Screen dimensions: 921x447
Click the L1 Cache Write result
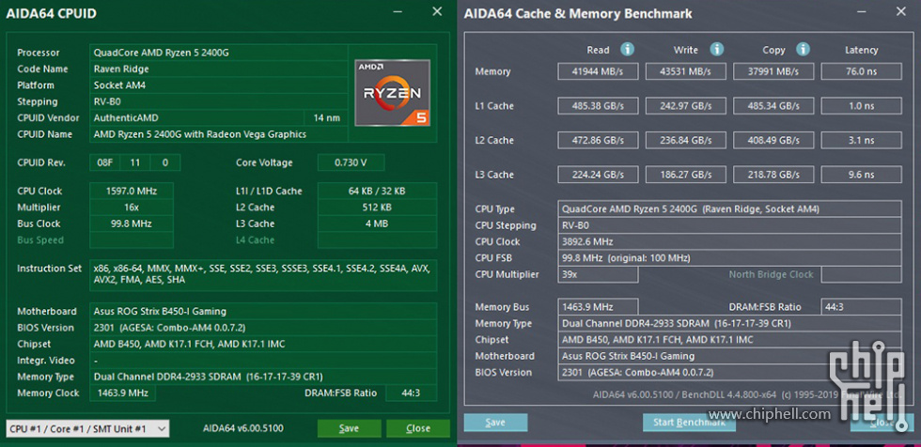tap(685, 106)
